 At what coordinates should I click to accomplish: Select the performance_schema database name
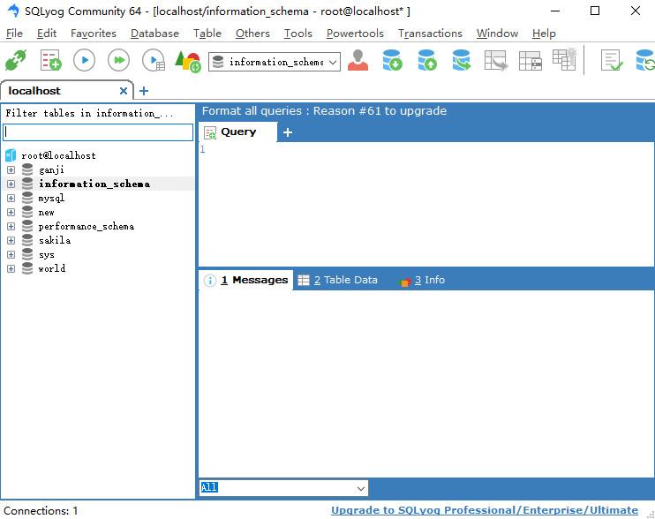(x=86, y=226)
